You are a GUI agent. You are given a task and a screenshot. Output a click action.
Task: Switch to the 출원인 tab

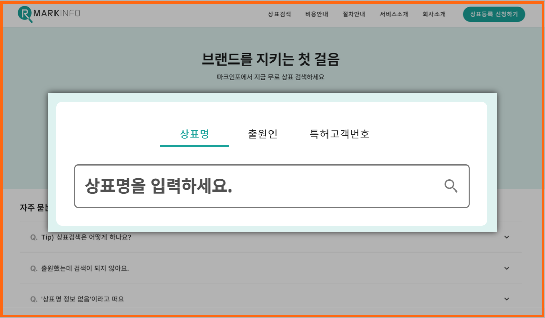pos(262,134)
